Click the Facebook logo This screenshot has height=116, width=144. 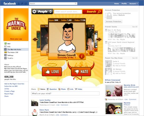(10, 4)
